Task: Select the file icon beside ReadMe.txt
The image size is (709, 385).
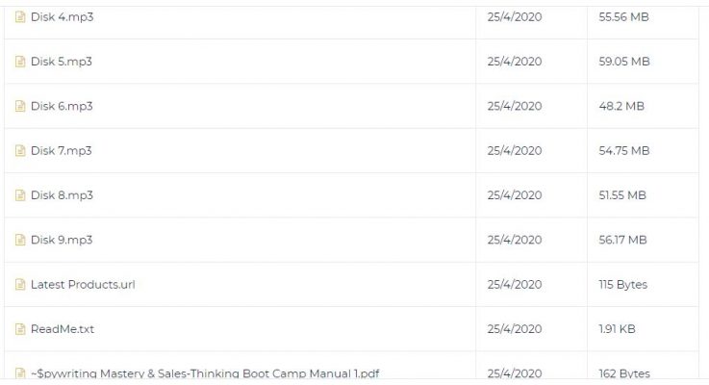Action: (x=20, y=329)
